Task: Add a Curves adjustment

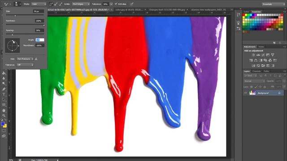Action: point(263,55)
